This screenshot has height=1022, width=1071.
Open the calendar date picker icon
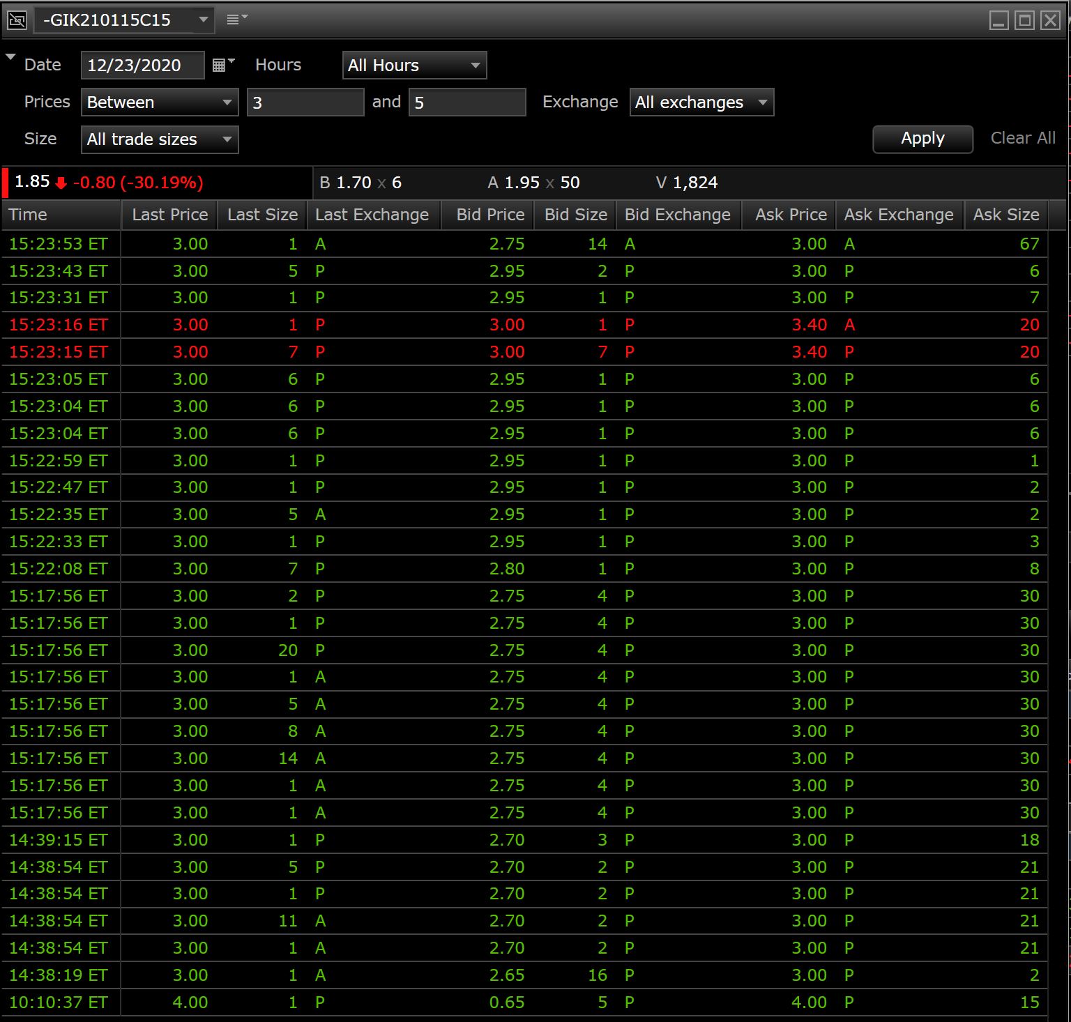[x=222, y=65]
